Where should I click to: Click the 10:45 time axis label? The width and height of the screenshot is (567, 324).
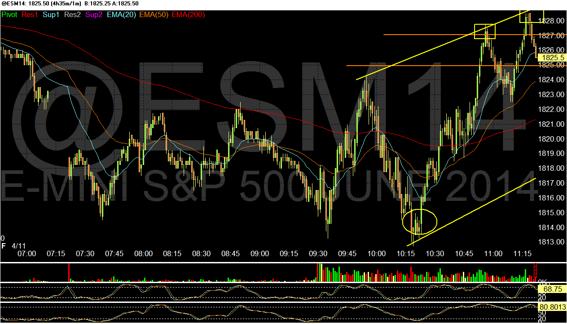click(464, 254)
